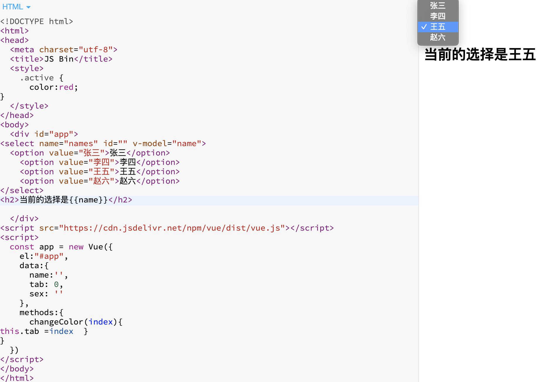Click the data:{ code line

[x=34, y=266]
